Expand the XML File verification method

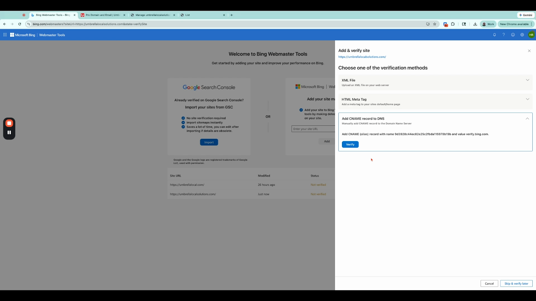(x=435, y=82)
